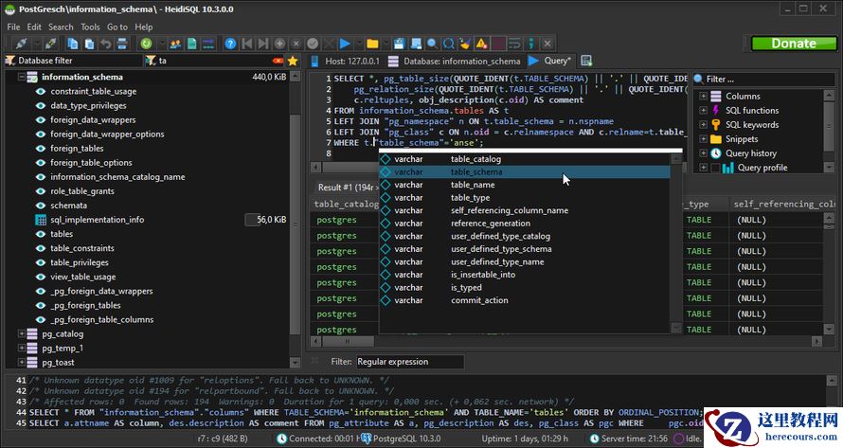Select table_name from autocomplete list

pyautogui.click(x=473, y=185)
